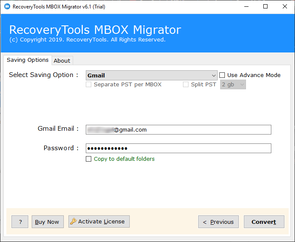The width and height of the screenshot is (295, 242).
Task: Click the Password label
Action: [61, 148]
